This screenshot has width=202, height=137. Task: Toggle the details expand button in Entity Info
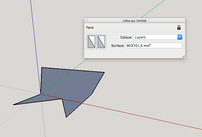click(x=179, y=27)
